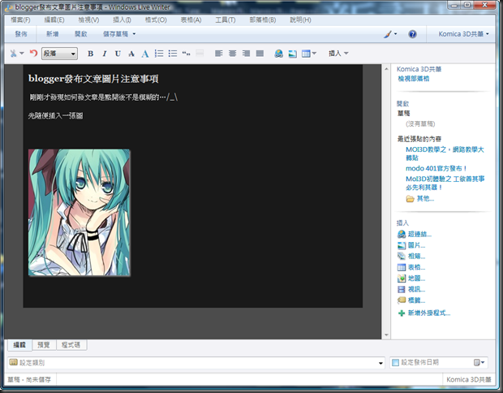
Task: Click sidebar 相簿 album icon
Action: [x=402, y=257]
